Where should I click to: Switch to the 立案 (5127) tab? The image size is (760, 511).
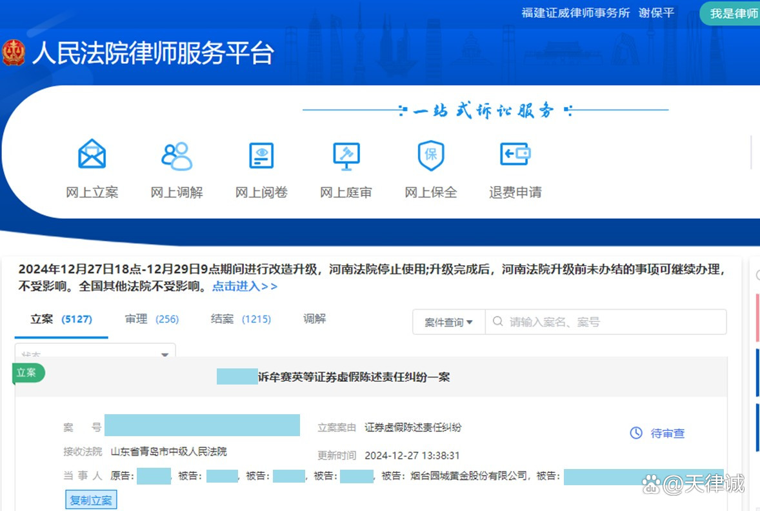pyautogui.click(x=61, y=319)
